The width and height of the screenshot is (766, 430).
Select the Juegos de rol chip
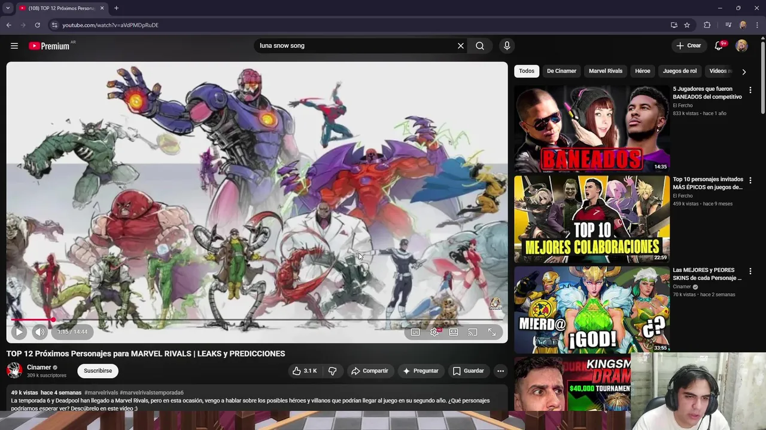(x=680, y=71)
